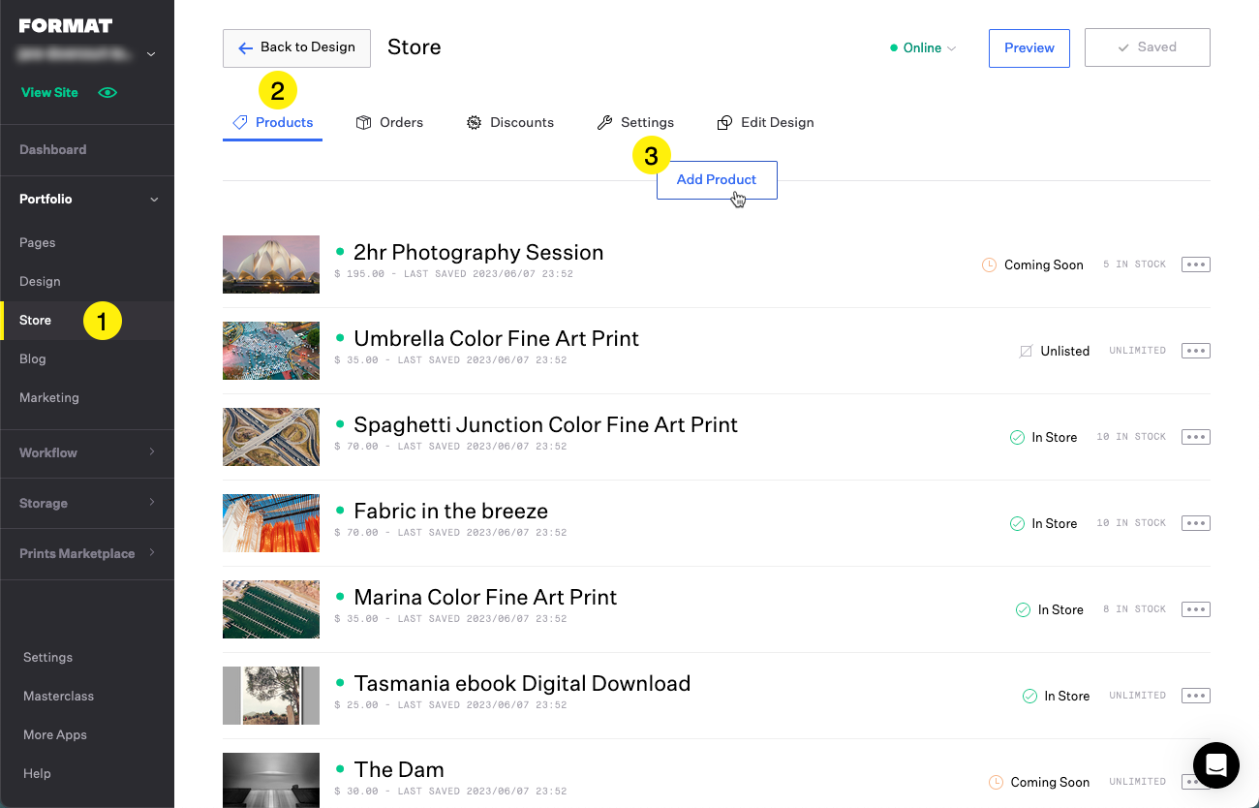The height and width of the screenshot is (808, 1259).
Task: Click the eye icon beside View Site
Action: pyautogui.click(x=107, y=93)
